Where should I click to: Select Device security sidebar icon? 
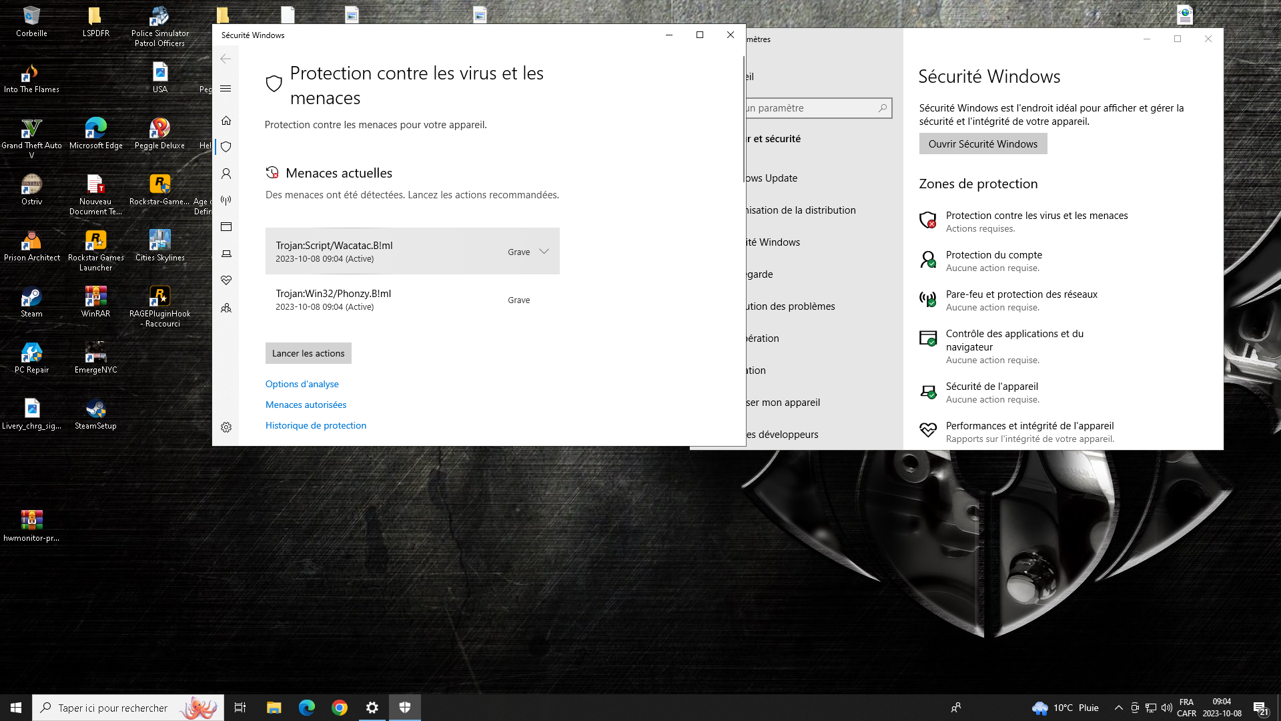click(x=226, y=254)
